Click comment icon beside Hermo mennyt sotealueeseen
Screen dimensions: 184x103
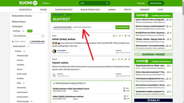click(167, 26)
